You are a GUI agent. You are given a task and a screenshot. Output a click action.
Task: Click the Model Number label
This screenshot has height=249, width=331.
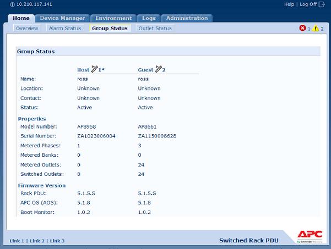[x=39, y=126]
